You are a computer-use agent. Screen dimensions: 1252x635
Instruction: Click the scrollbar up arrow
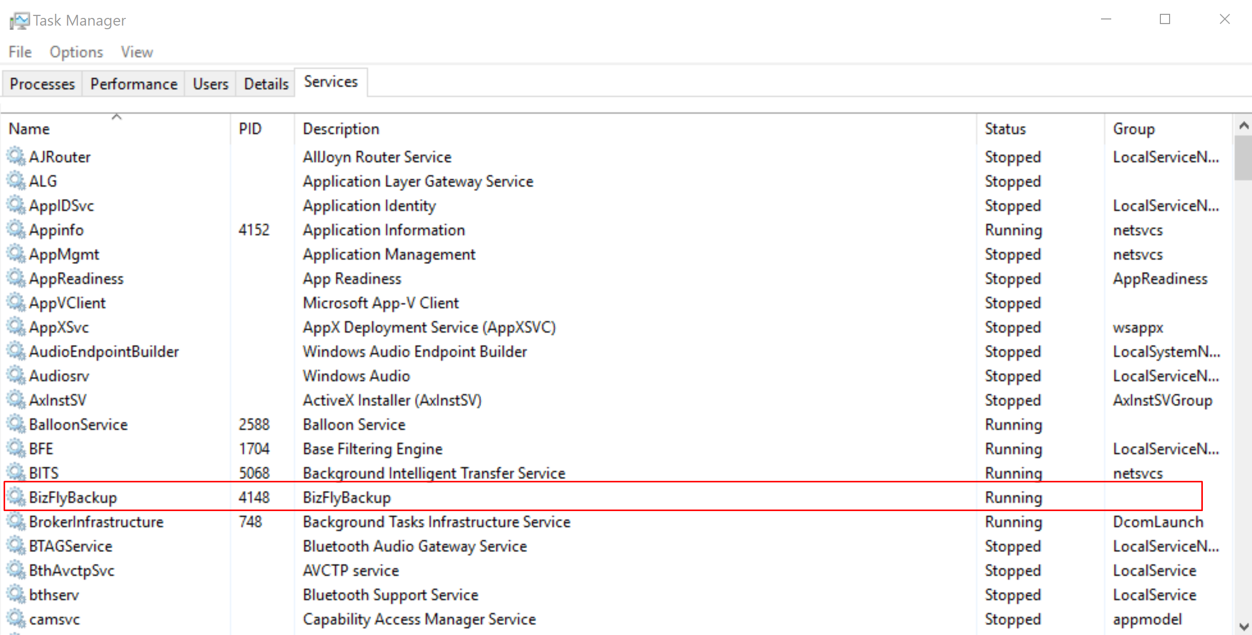click(x=1244, y=125)
